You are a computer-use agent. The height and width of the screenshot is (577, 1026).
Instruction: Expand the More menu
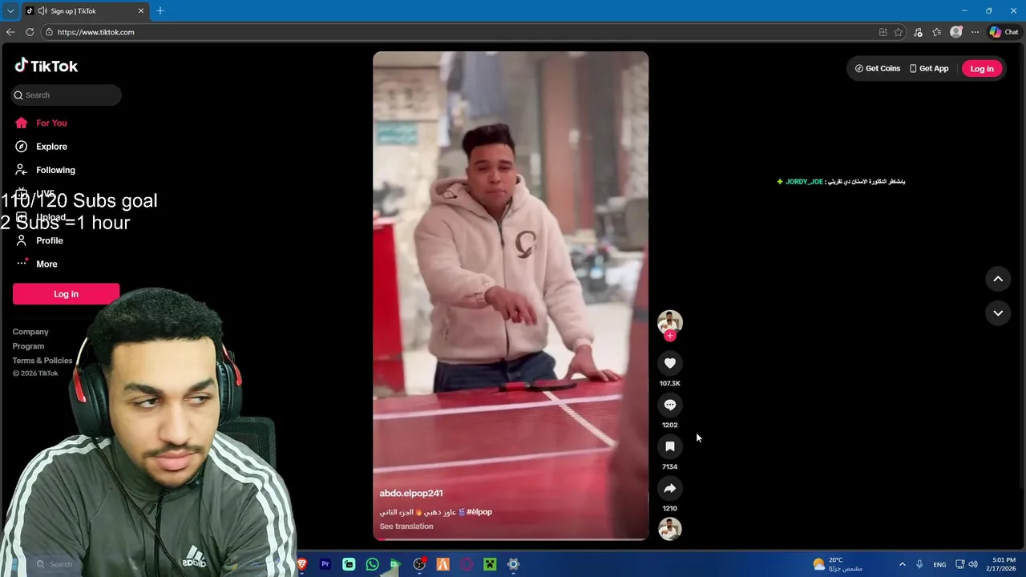(37, 264)
